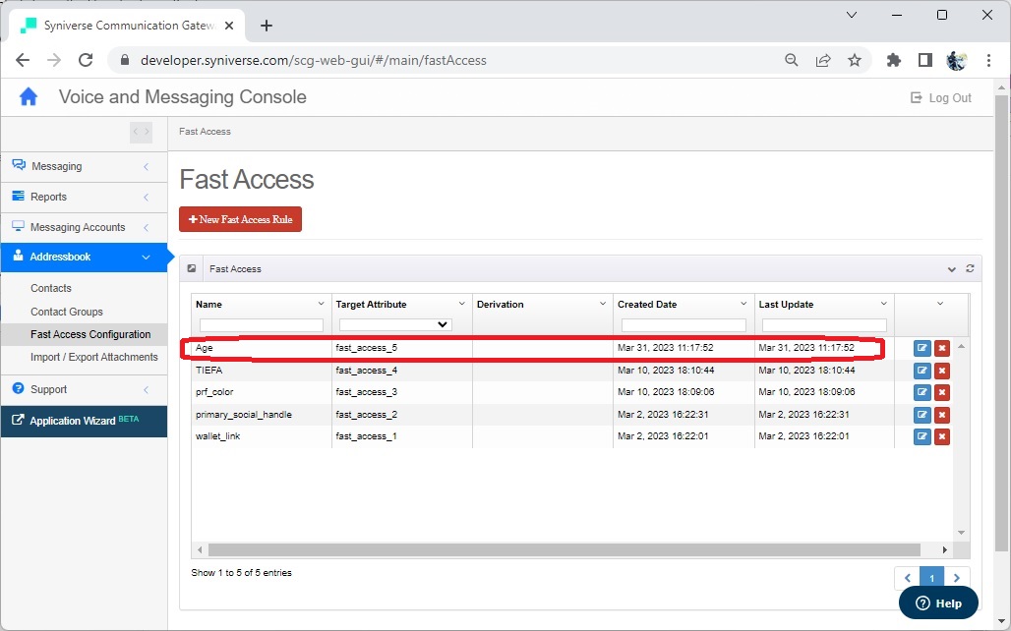Screen dimensions: 1011x631
Task: Click the Fast Access panel header icon
Action: (192, 268)
